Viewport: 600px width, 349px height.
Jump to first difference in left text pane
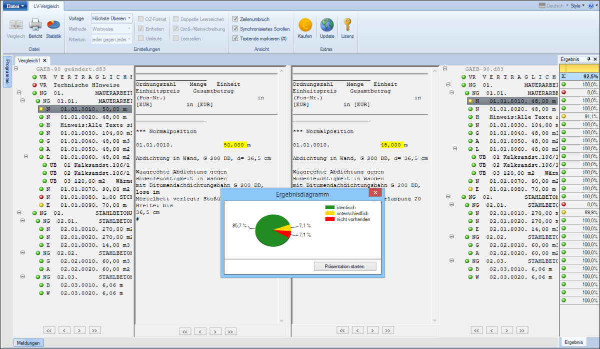click(184, 332)
